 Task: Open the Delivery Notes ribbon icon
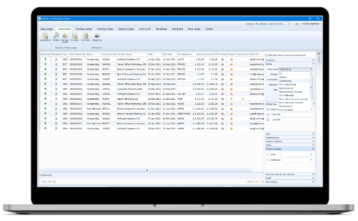(x=65, y=36)
